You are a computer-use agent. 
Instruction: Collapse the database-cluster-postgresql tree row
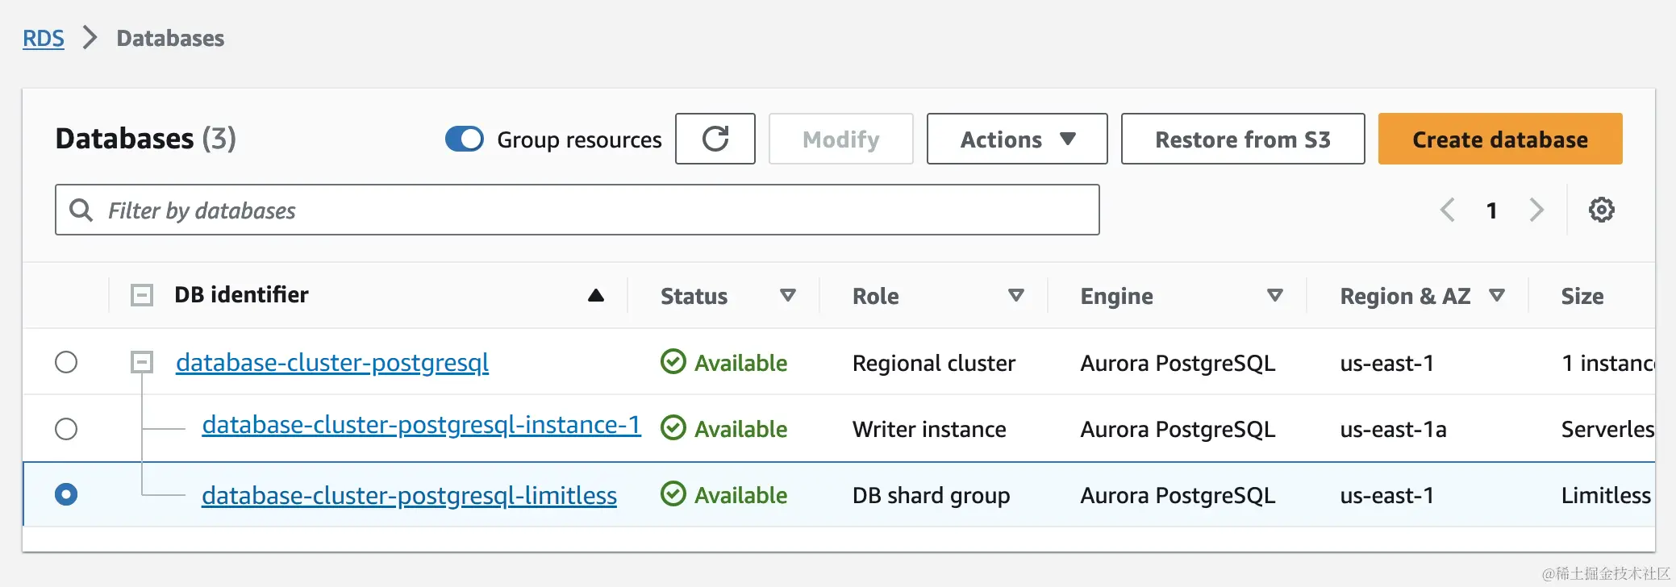click(142, 362)
